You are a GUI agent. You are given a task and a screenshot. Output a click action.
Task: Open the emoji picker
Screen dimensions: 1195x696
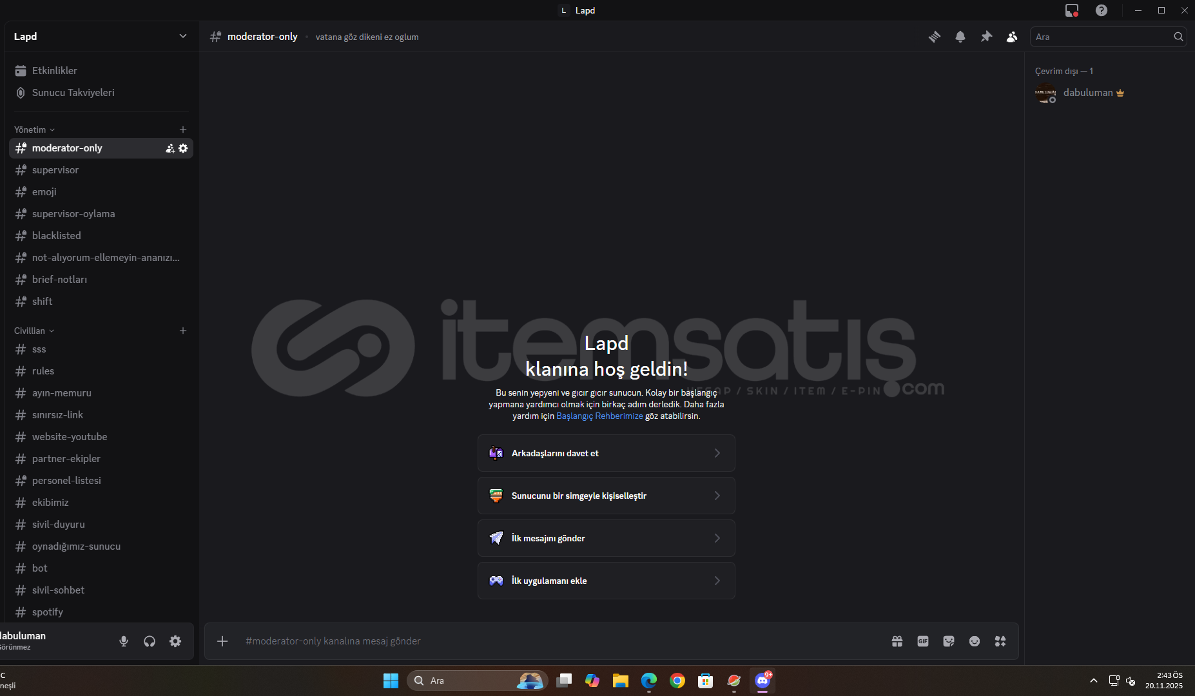click(x=975, y=641)
